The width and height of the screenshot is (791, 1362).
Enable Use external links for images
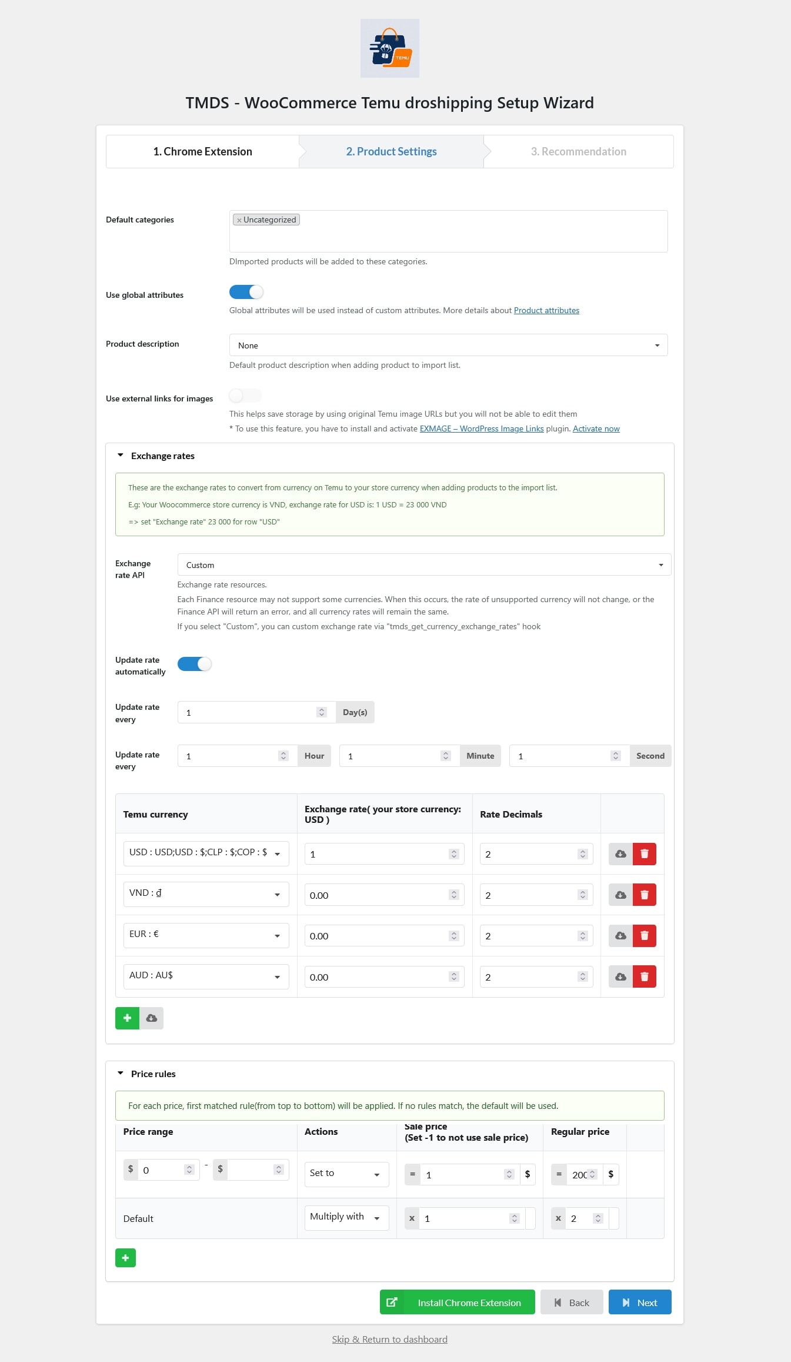pos(245,396)
